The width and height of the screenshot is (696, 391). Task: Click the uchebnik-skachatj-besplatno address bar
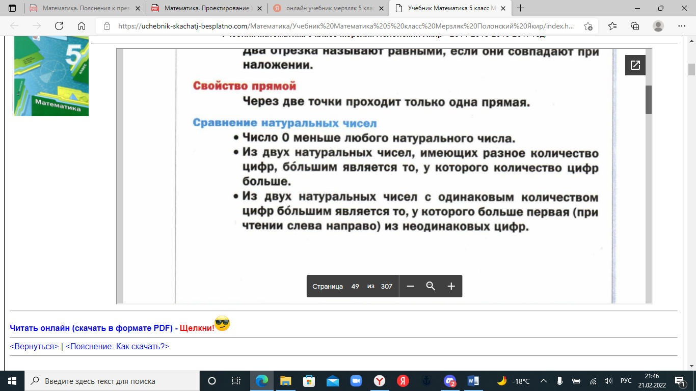point(346,26)
